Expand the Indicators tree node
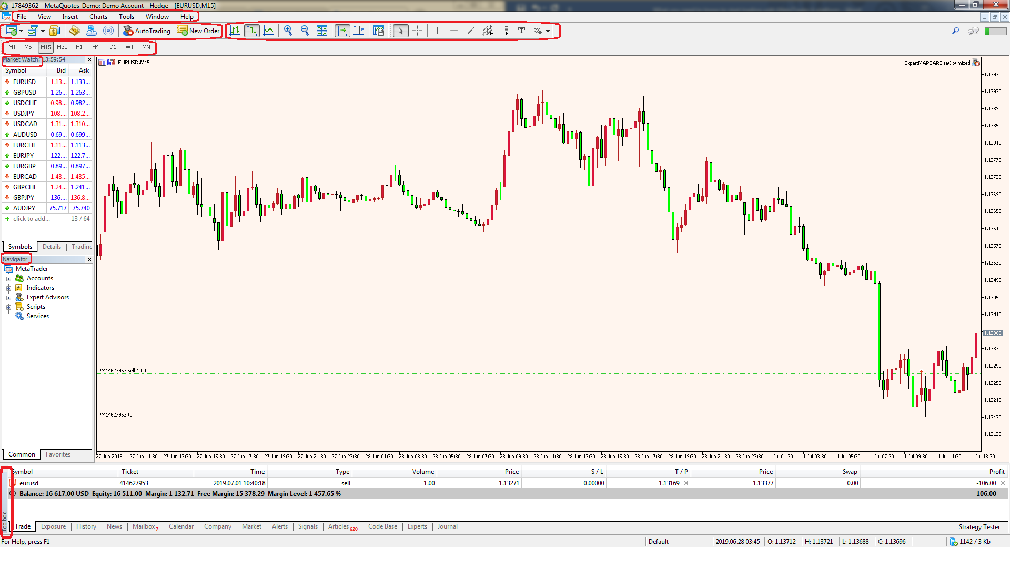The height and width of the screenshot is (568, 1010). click(x=8, y=288)
